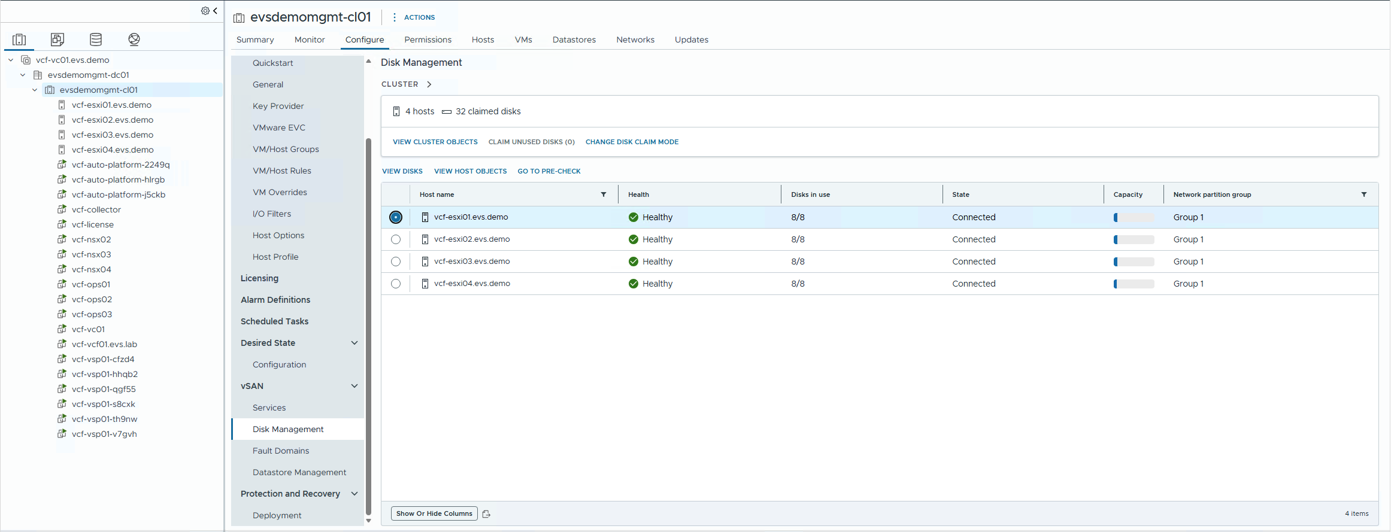Click the vCenter icon for vcf-vc01.evs.demo
Screen dimensions: 1391x532
26,60
